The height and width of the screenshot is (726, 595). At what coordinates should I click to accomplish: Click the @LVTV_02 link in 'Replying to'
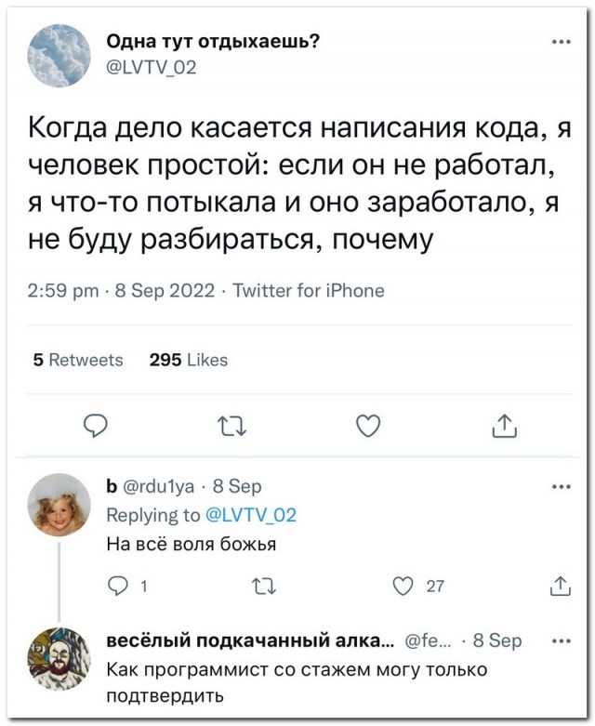[245, 515]
